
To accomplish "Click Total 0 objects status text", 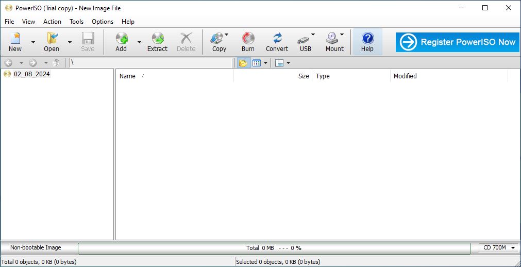I will (x=39, y=262).
